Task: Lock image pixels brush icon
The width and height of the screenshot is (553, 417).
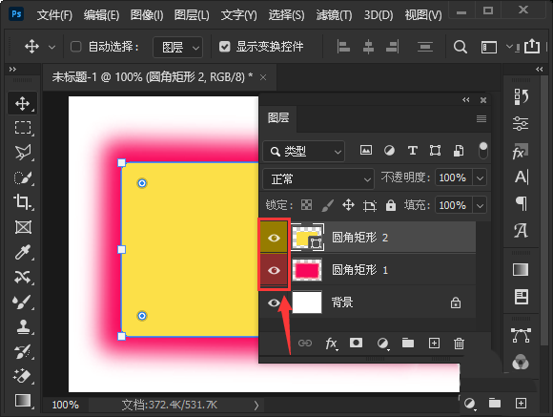Action: (x=328, y=205)
